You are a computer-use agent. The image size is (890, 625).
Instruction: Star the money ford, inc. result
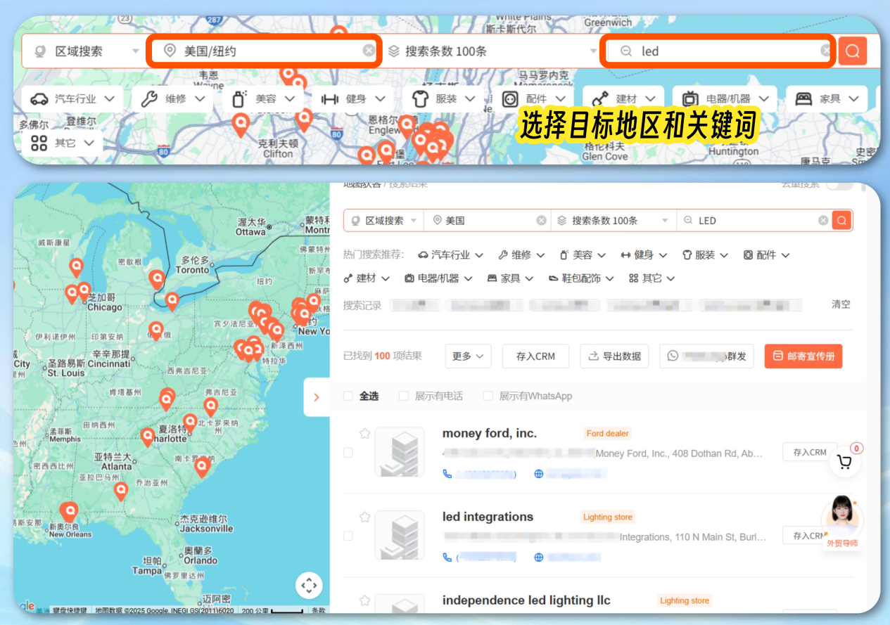pos(364,433)
